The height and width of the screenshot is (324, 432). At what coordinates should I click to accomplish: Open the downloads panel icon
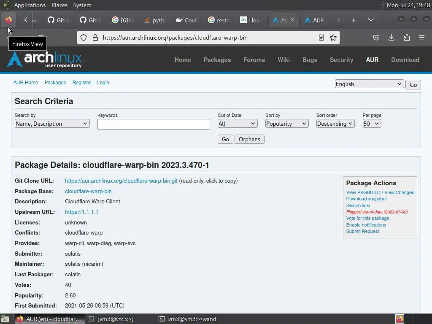pos(391,38)
